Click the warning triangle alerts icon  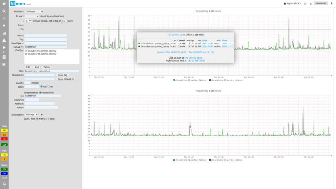click(4, 40)
